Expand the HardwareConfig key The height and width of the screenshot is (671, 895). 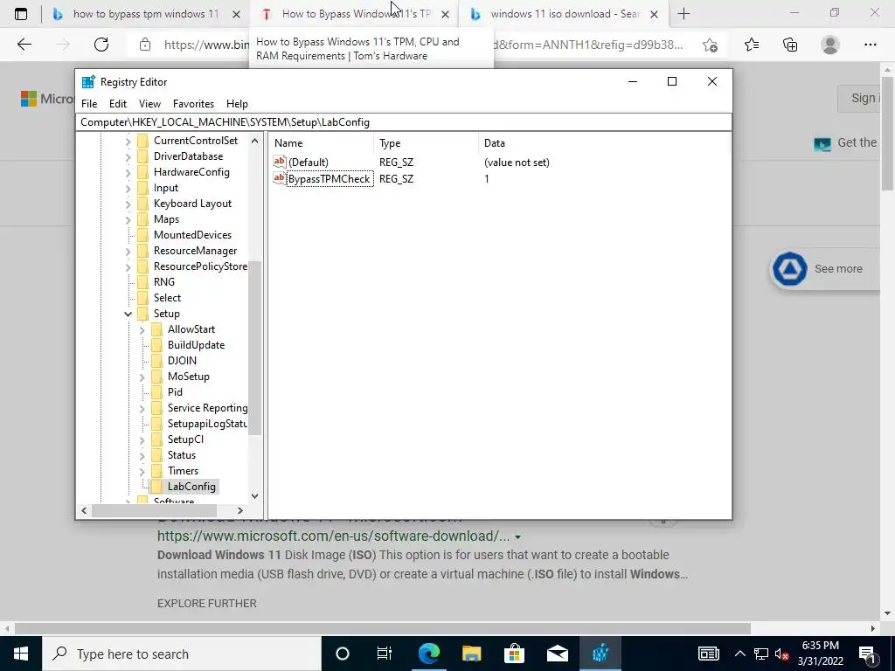[x=128, y=172]
